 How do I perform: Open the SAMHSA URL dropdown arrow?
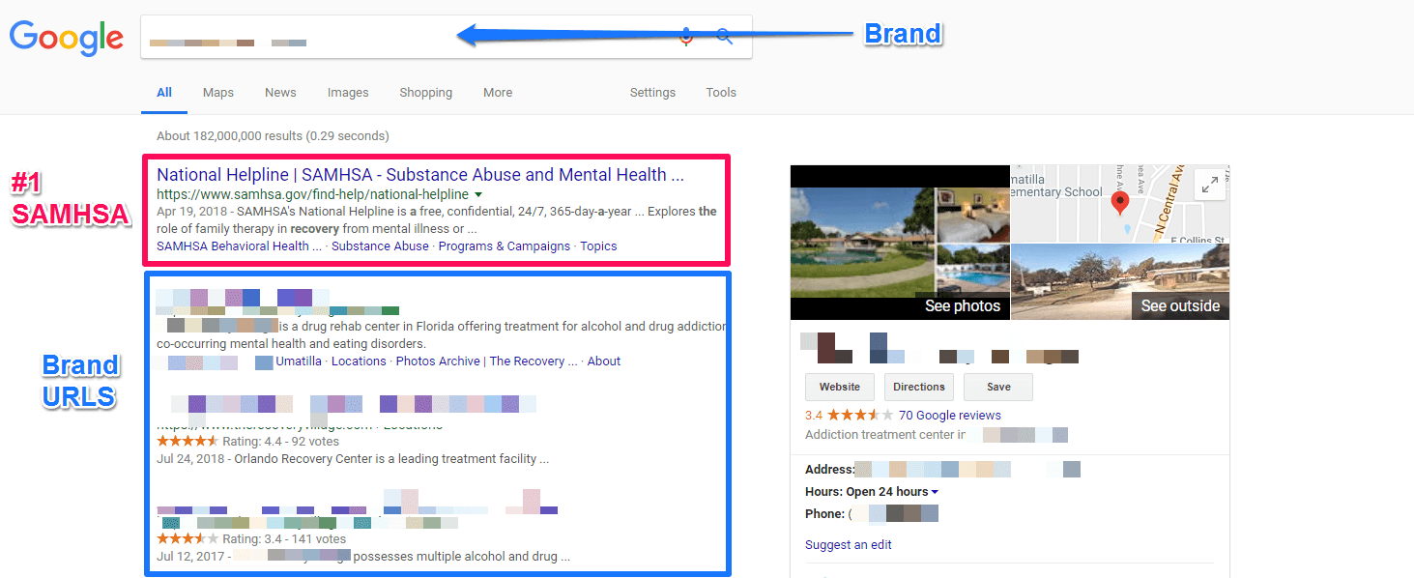pos(478,195)
